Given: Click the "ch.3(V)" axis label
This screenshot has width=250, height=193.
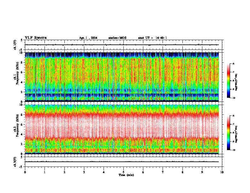Looking at the screenshot, I should [15, 162].
